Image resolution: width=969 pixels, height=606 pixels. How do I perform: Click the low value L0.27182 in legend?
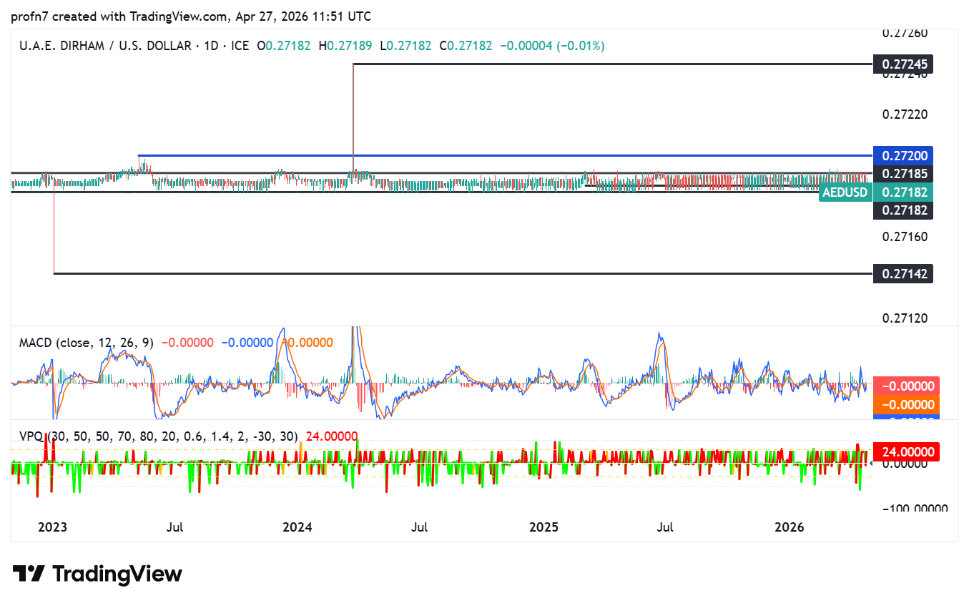pos(405,46)
